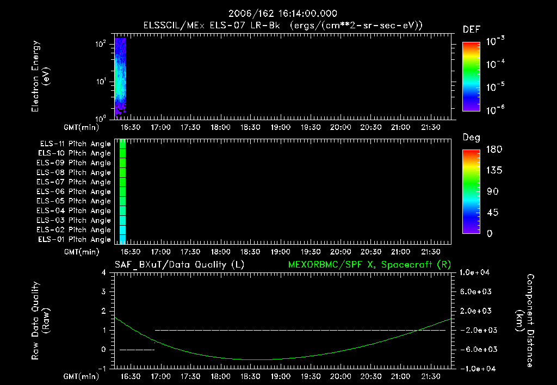Viewport: 557px width, 385px height.
Task: Click the GMT(min) label under top plot
Action: point(82,127)
